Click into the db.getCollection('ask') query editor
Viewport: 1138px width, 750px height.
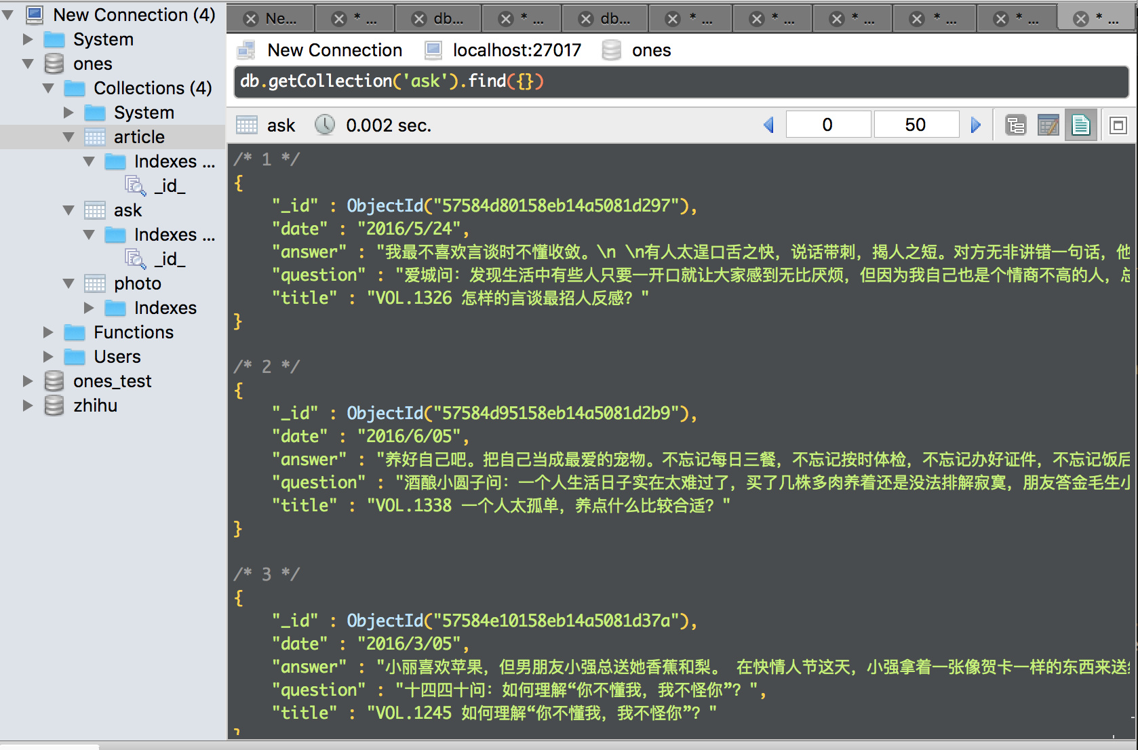click(x=681, y=82)
